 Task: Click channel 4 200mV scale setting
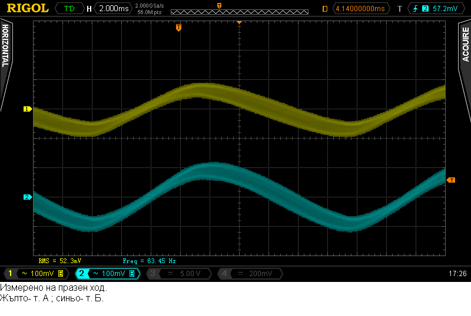coord(260,274)
